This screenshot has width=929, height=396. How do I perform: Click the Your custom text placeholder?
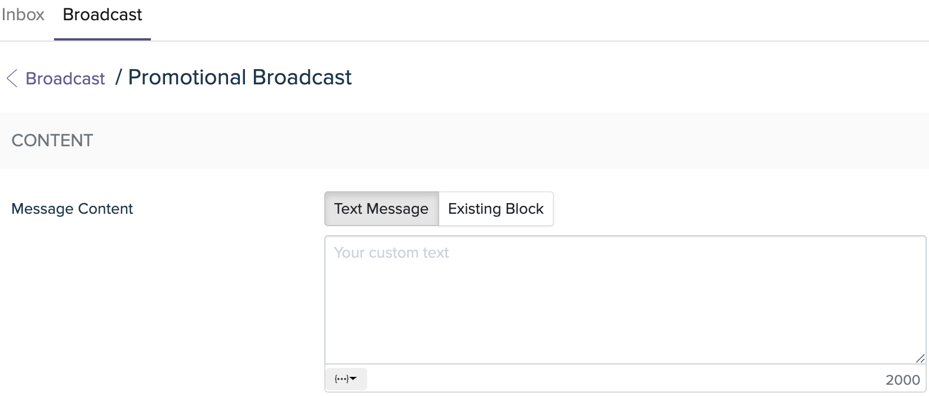391,253
